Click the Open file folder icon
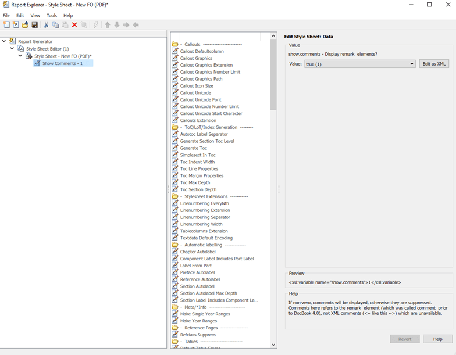The image size is (456, 355). tap(26, 25)
